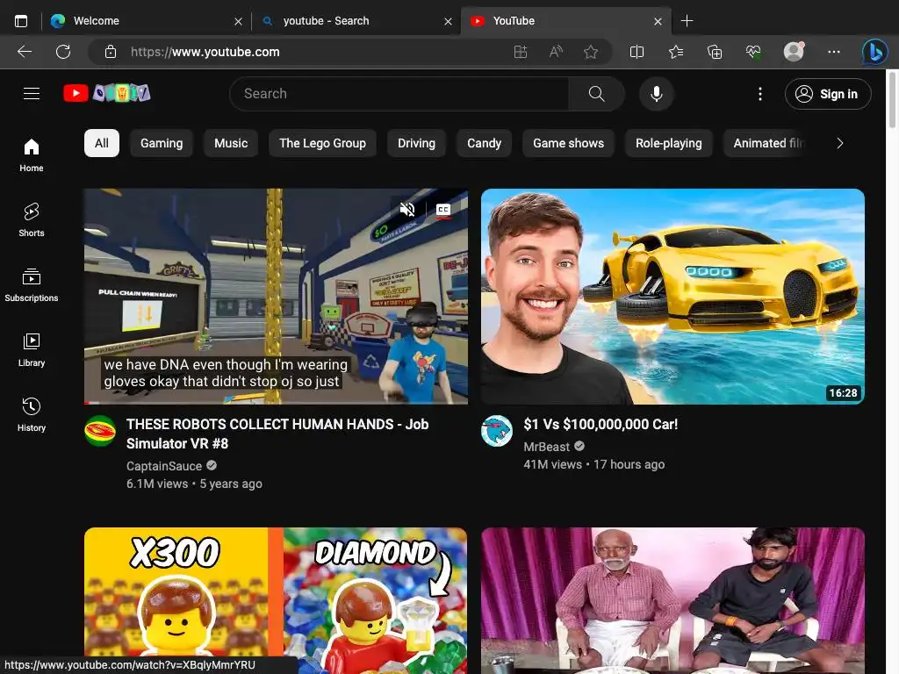Open the two men sitting video thumbnail

tap(672, 600)
